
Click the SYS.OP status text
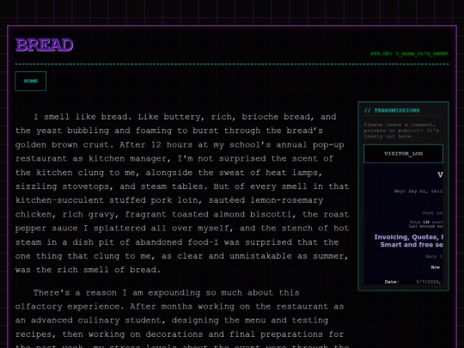(x=409, y=53)
